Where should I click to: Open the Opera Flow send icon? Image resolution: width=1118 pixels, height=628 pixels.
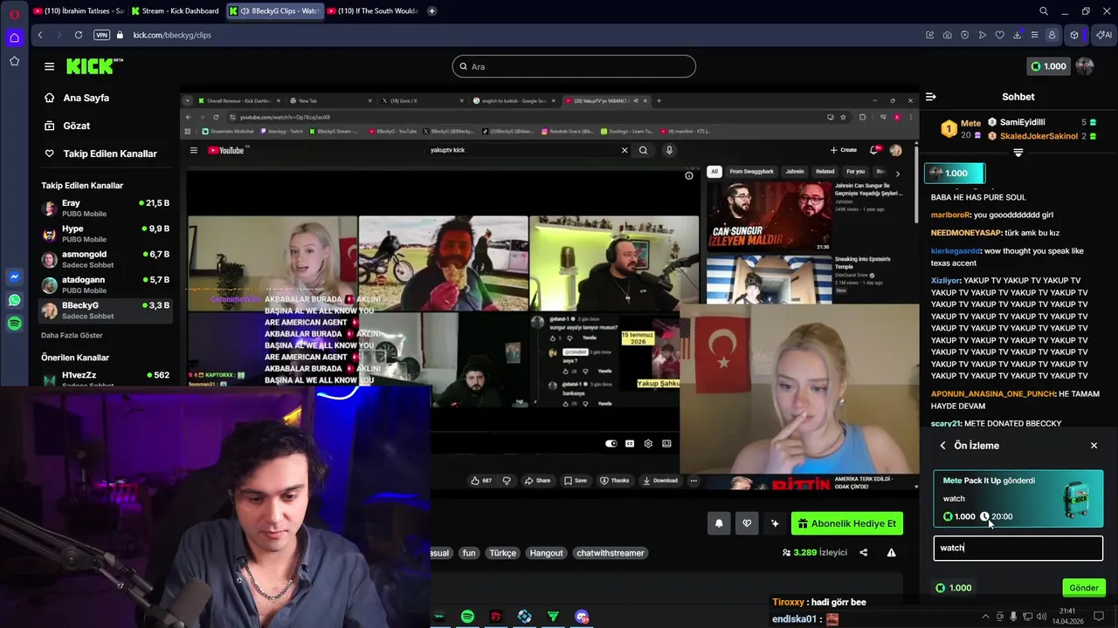pyautogui.click(x=983, y=35)
